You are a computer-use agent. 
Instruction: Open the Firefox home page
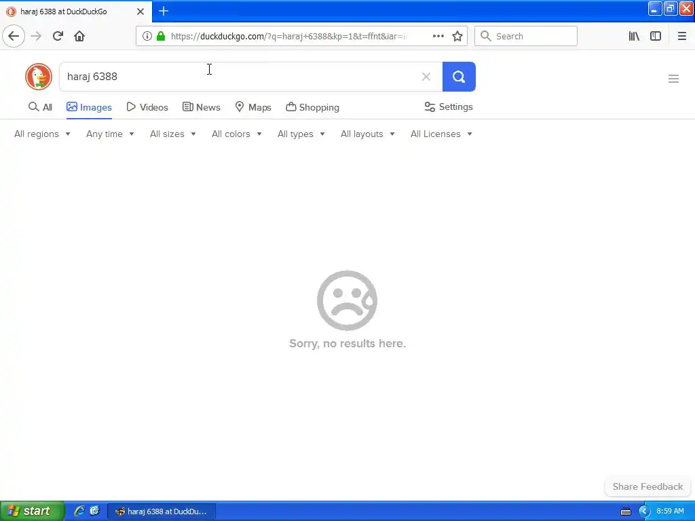(79, 36)
